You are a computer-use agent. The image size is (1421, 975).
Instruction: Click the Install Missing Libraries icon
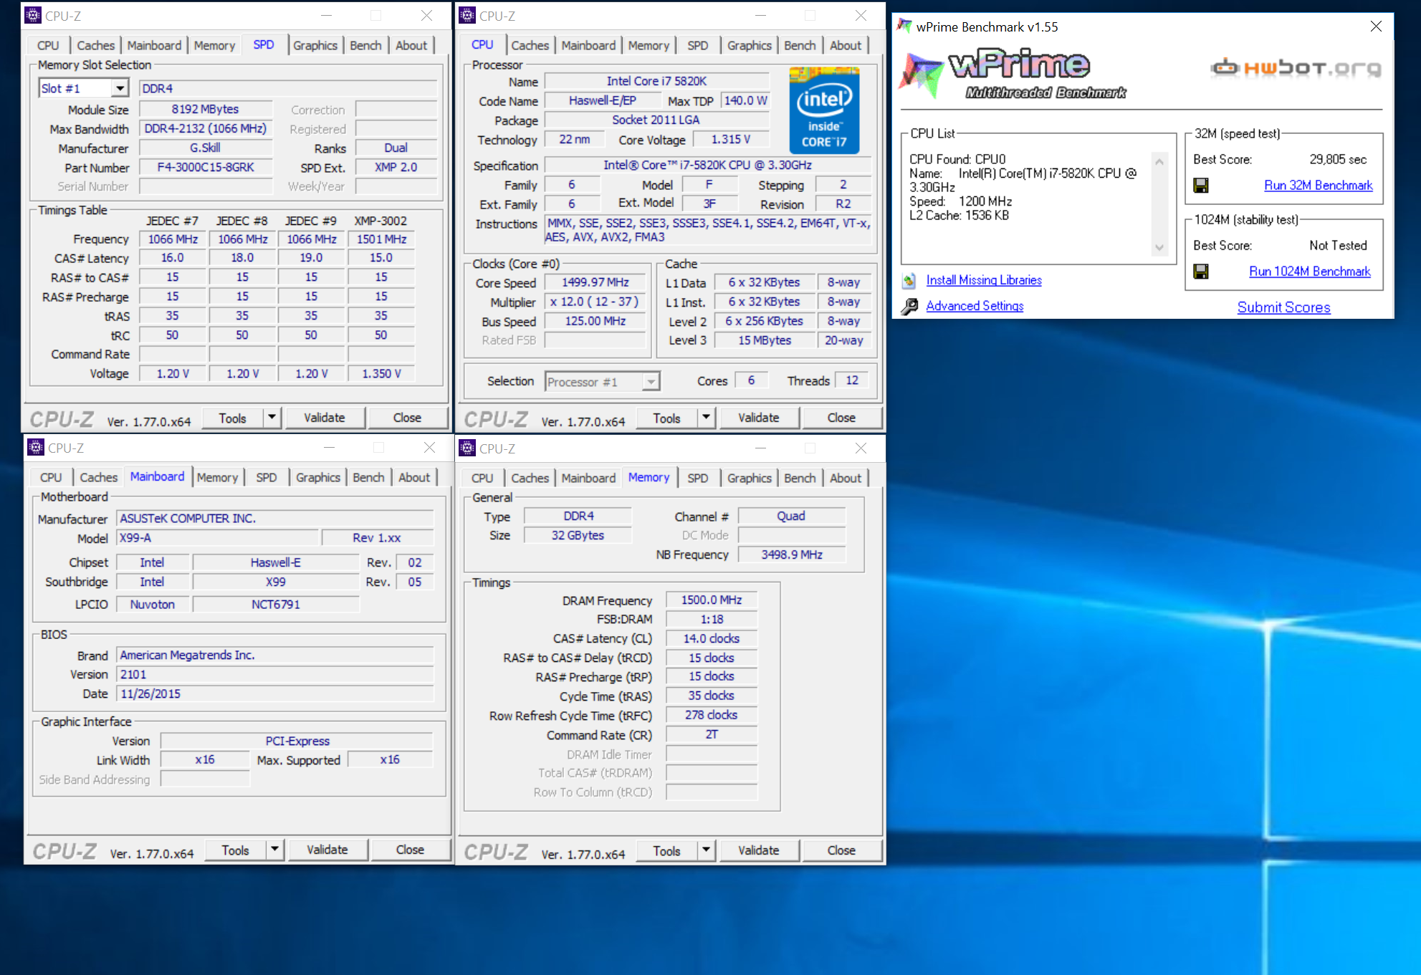tap(909, 280)
